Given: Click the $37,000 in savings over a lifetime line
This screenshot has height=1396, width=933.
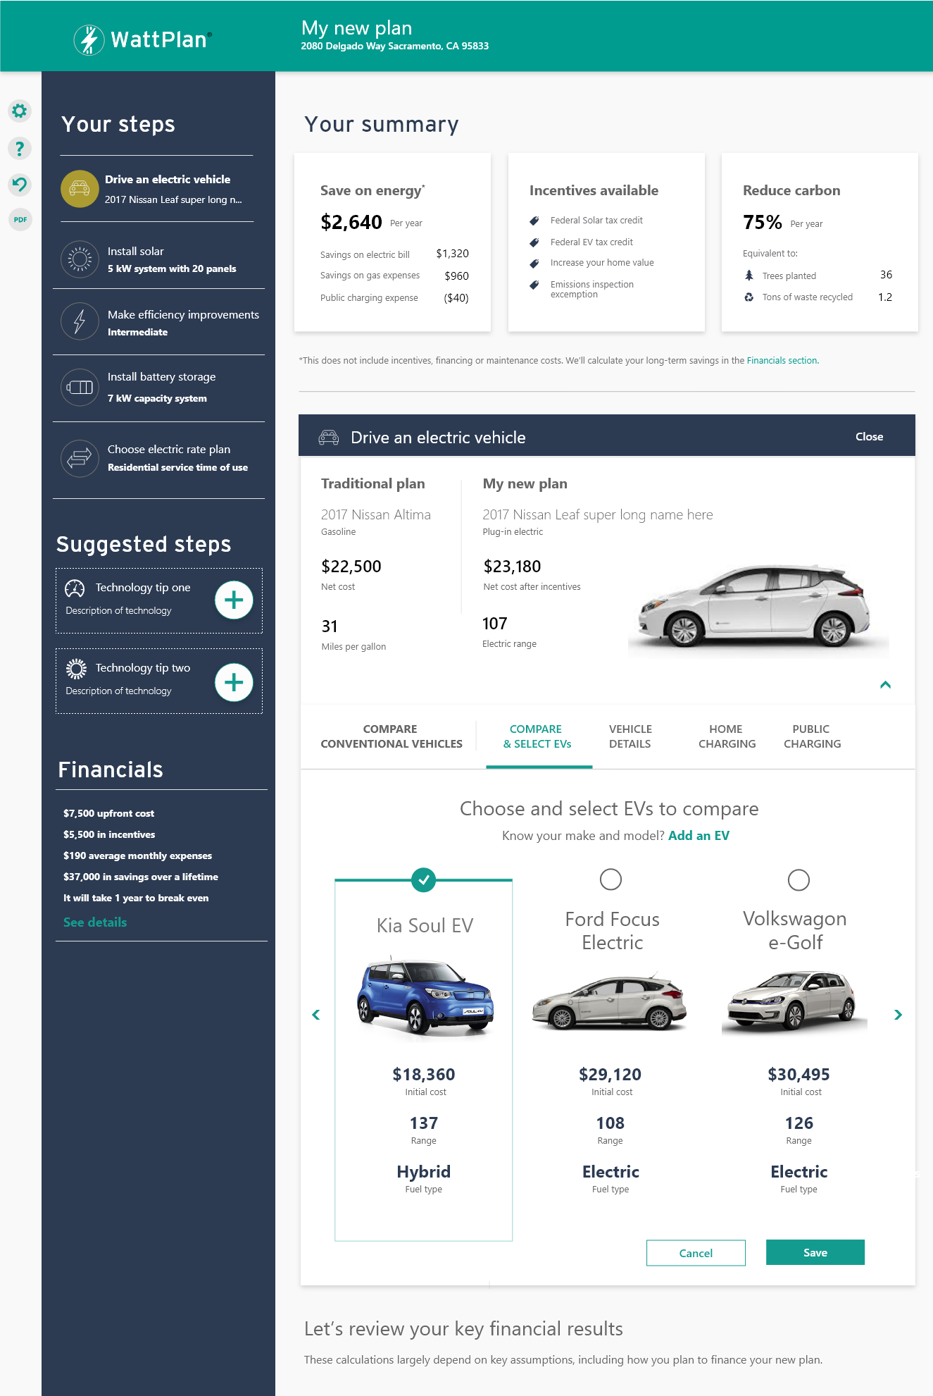Looking at the screenshot, I should tap(141, 877).
